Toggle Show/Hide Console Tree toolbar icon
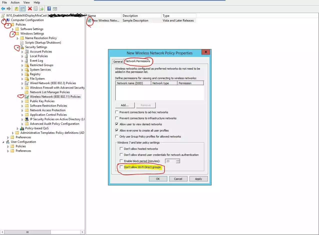 tap(22, 9)
